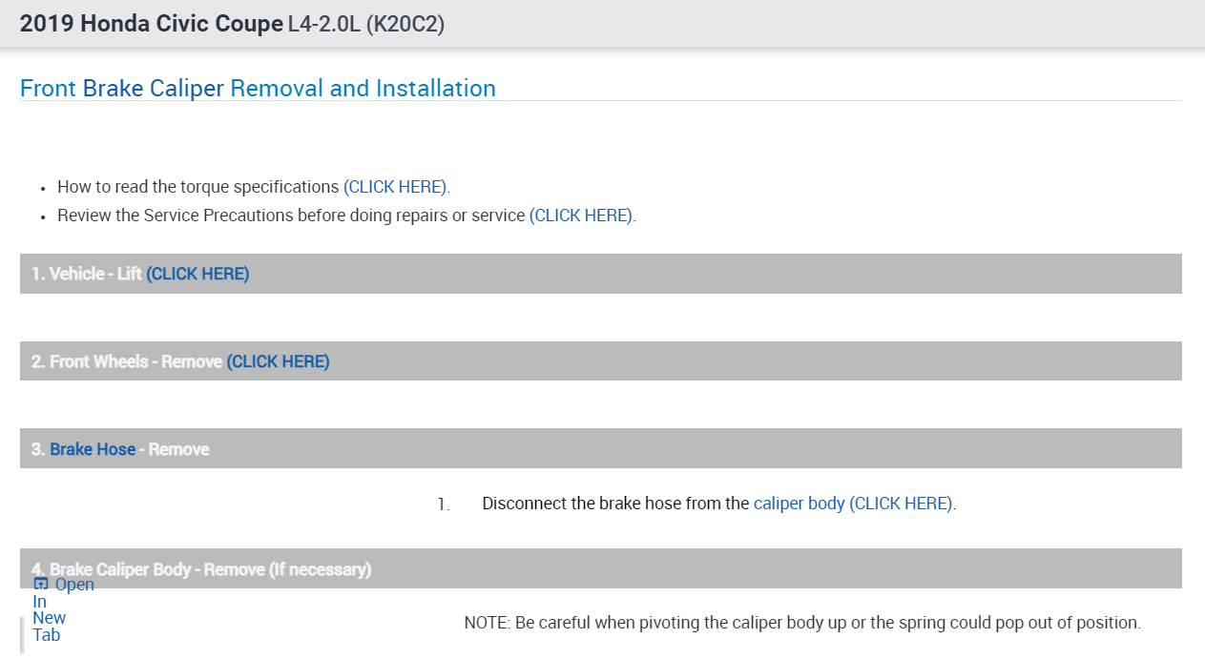The image size is (1205, 659).
Task: Click the 2019 Honda Civic Coupe vehicle title
Action: [x=151, y=24]
